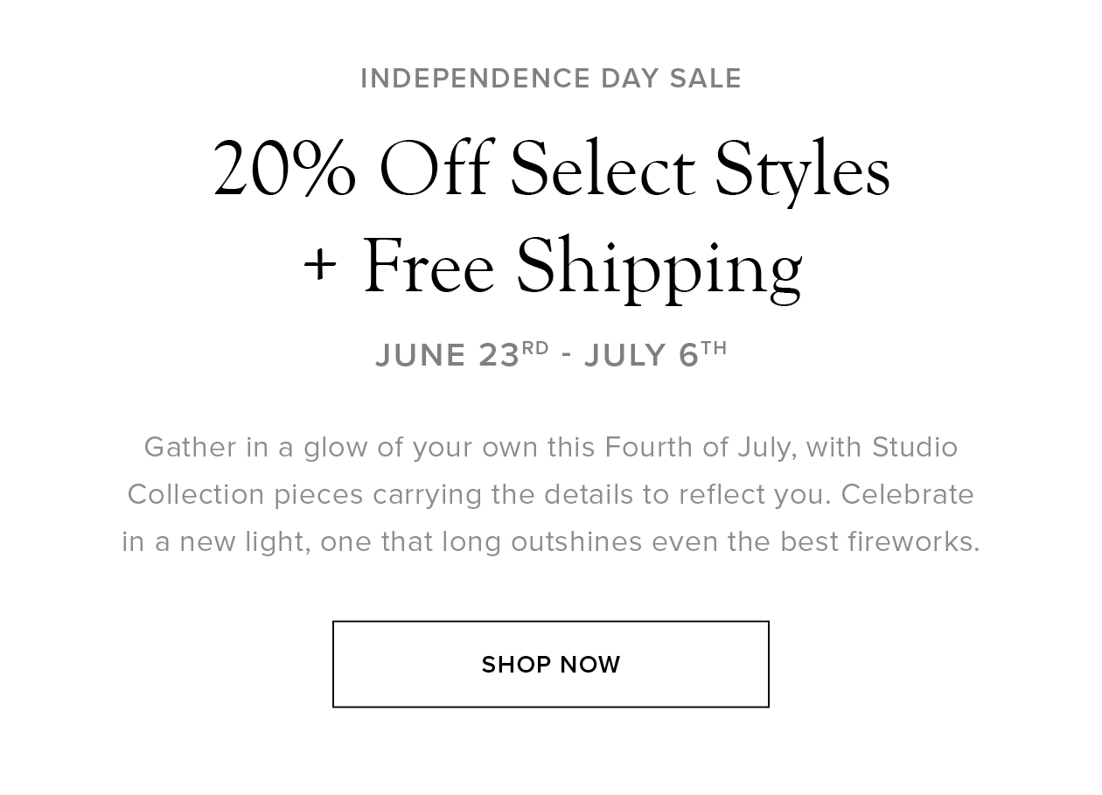The width and height of the screenshot is (1102, 795).
Task: Click the word Shipping in the headline
Action: coord(659,268)
